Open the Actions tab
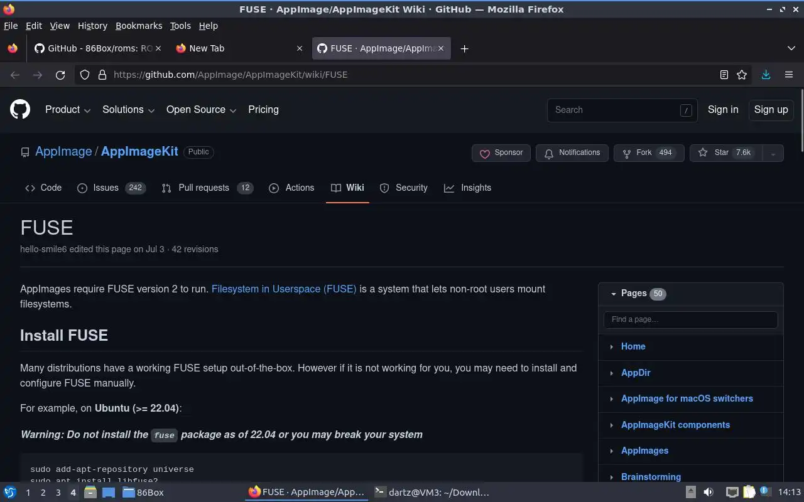The image size is (804, 502). [291, 188]
